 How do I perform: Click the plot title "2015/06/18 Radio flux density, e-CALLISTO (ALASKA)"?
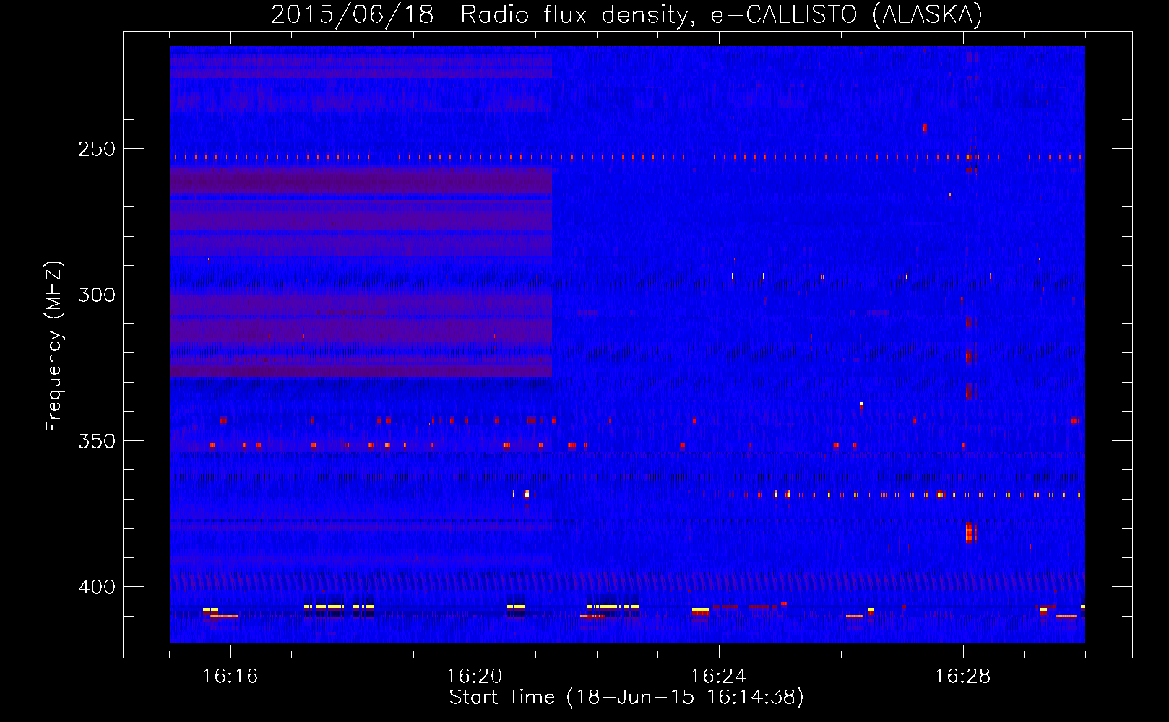(626, 14)
